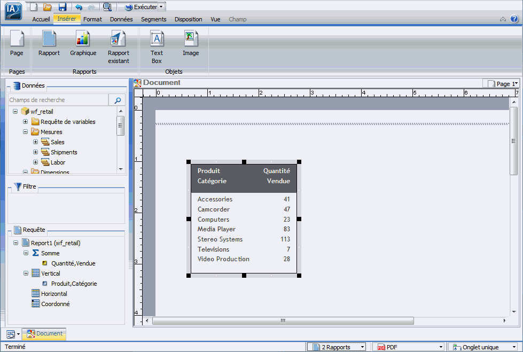Collapse the Mesures folder
The height and width of the screenshot is (352, 523).
click(25, 132)
